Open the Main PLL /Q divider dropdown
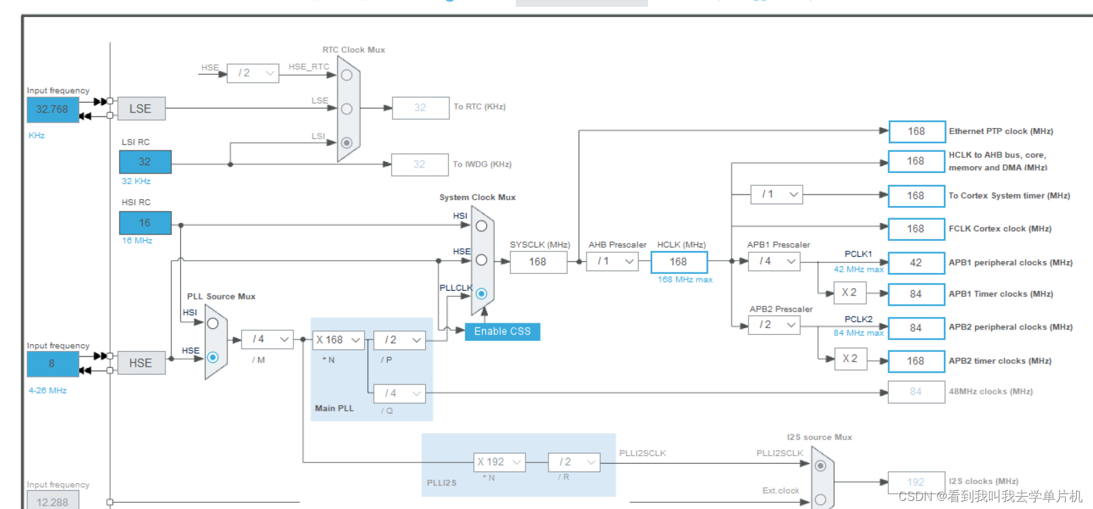 (399, 393)
